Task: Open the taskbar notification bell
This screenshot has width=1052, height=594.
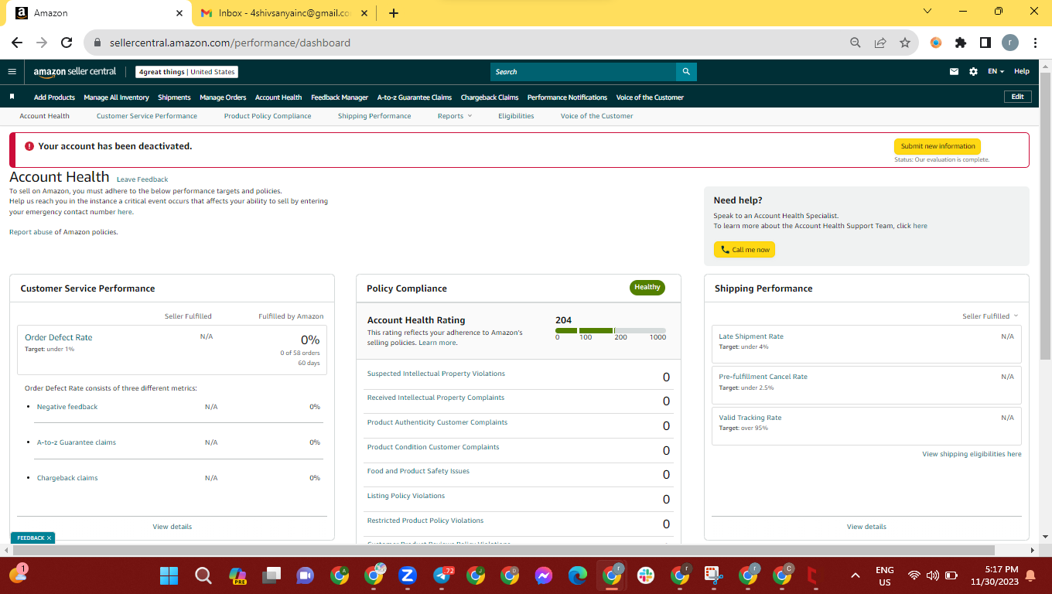Action: pyautogui.click(x=1030, y=575)
